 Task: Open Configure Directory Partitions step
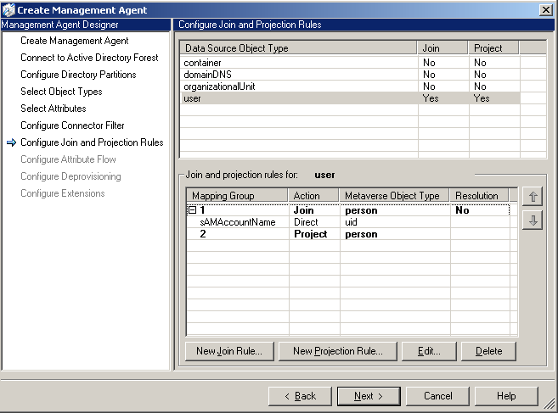78,75
